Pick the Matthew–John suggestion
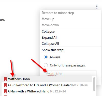102x96 pixels. point(47,79)
